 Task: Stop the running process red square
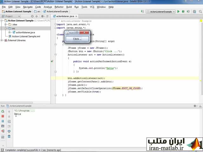point(3,116)
